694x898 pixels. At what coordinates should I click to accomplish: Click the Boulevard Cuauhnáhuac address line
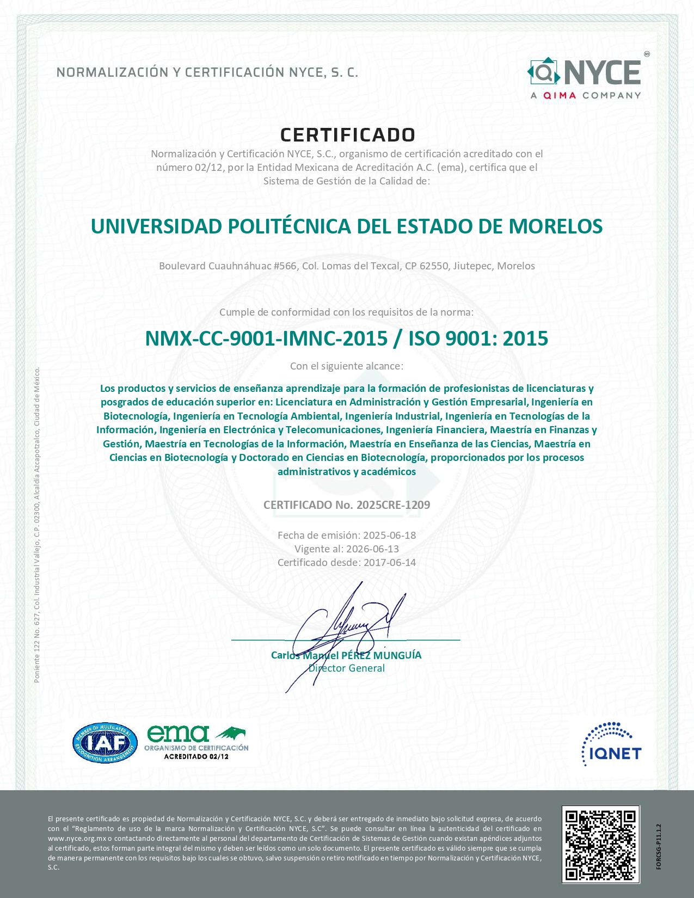point(347,266)
